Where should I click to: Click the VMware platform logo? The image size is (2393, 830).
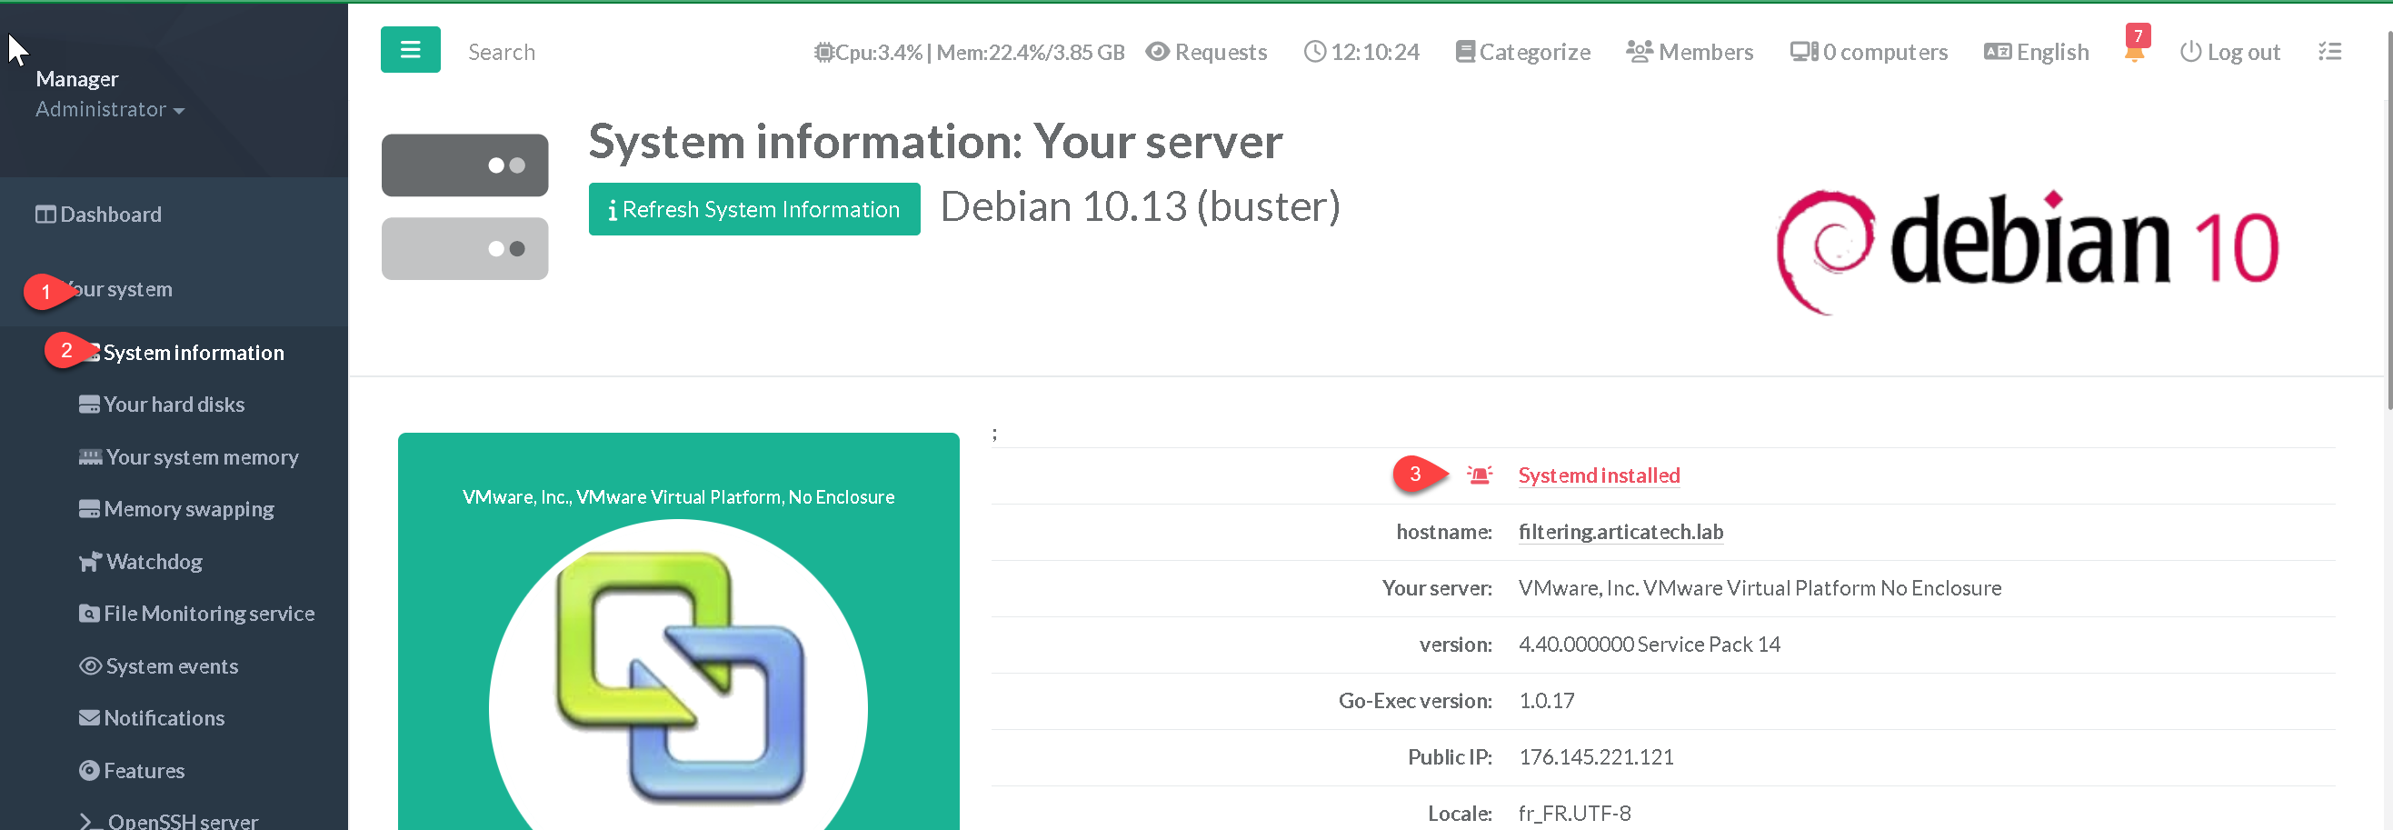pyautogui.click(x=678, y=678)
